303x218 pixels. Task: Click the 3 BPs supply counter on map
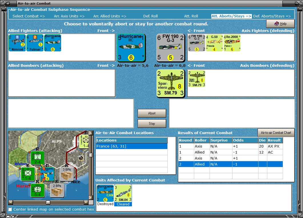tap(67, 174)
